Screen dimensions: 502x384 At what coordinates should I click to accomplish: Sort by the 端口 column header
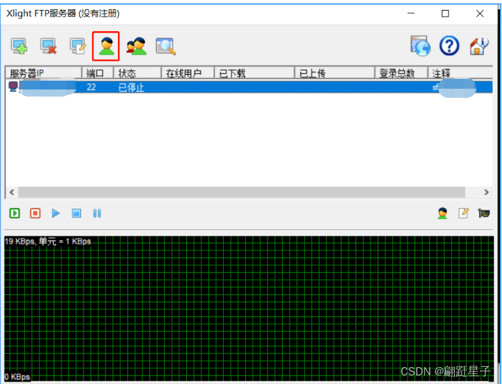98,73
